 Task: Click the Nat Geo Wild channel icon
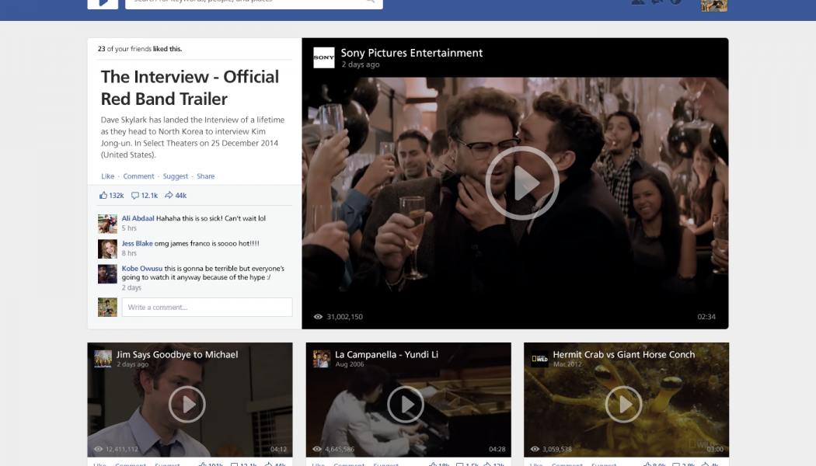539,359
